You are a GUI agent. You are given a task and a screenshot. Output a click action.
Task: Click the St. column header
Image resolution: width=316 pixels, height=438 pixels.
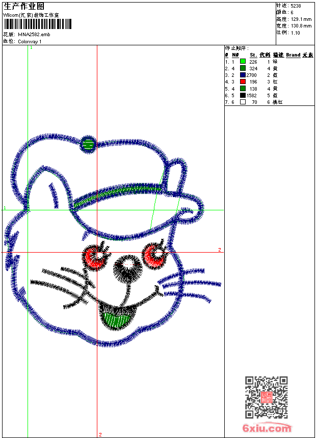coord(253,55)
